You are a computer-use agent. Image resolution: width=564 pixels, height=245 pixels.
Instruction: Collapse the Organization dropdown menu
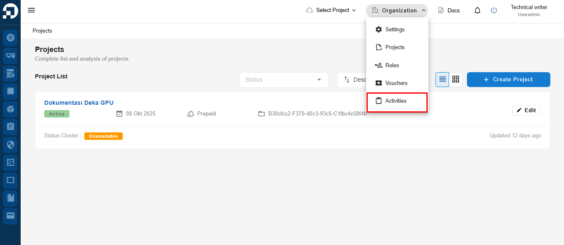[397, 10]
